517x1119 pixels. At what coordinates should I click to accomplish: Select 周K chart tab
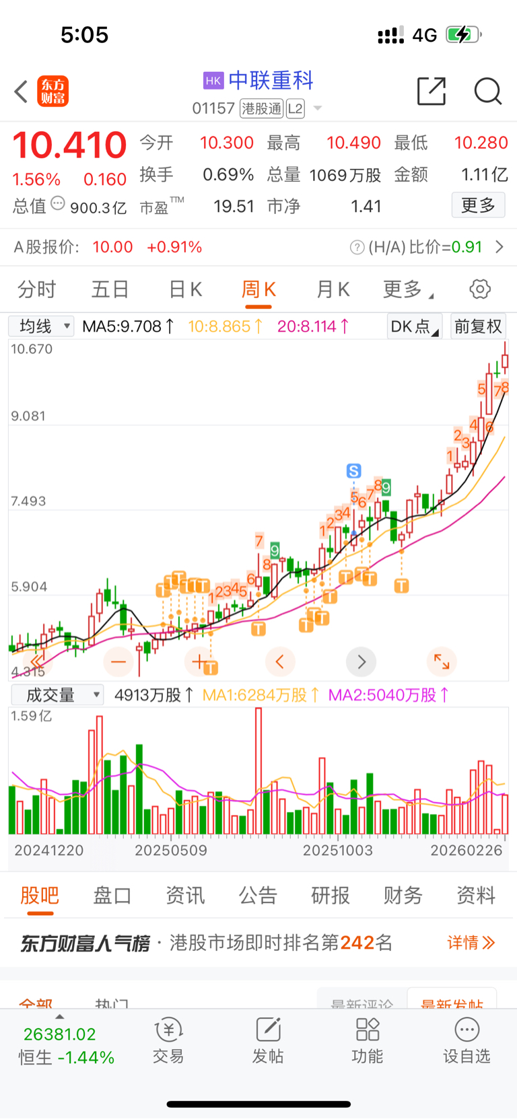pos(259,289)
